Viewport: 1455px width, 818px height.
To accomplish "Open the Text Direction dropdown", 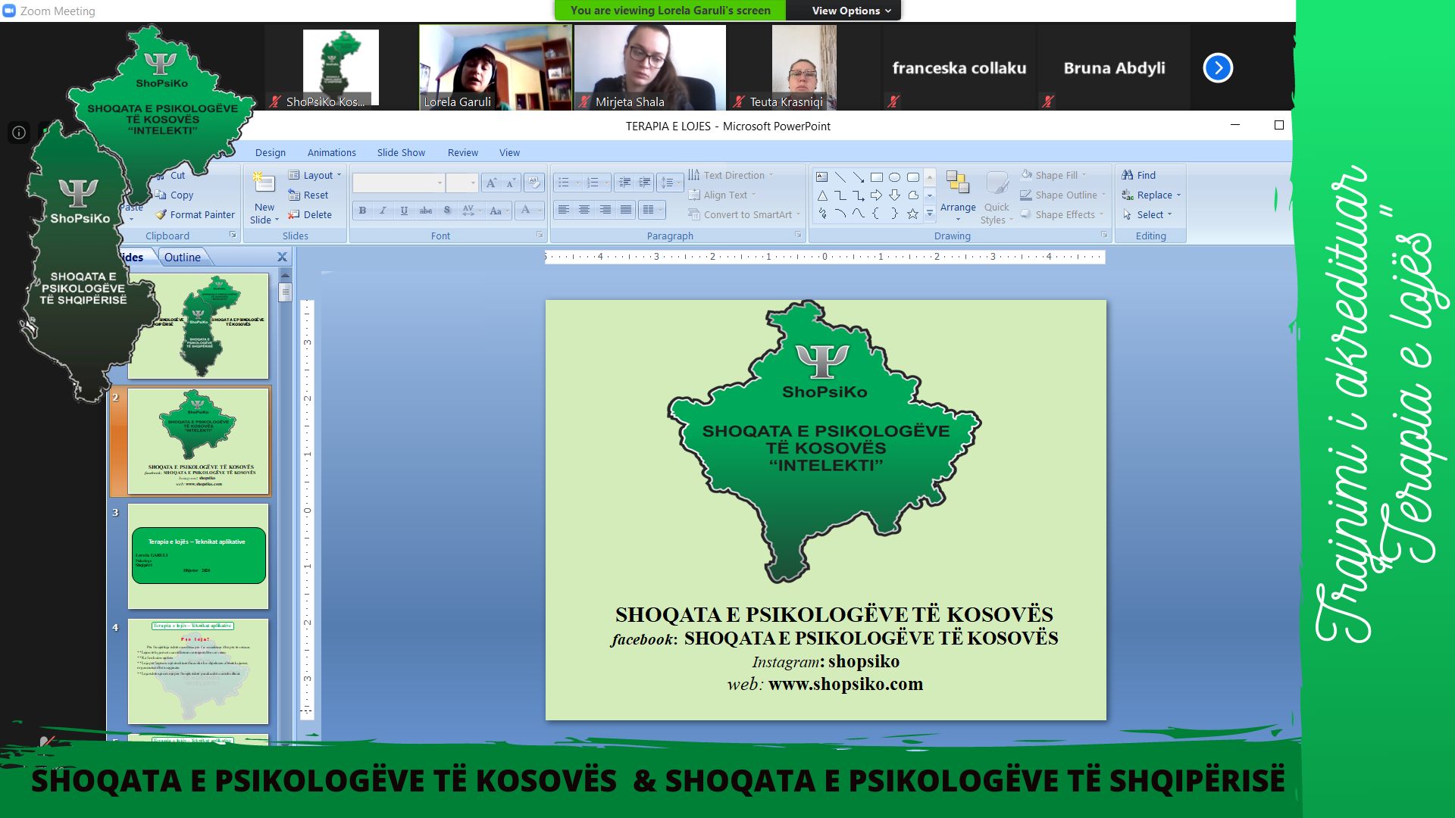I will 731,175.
